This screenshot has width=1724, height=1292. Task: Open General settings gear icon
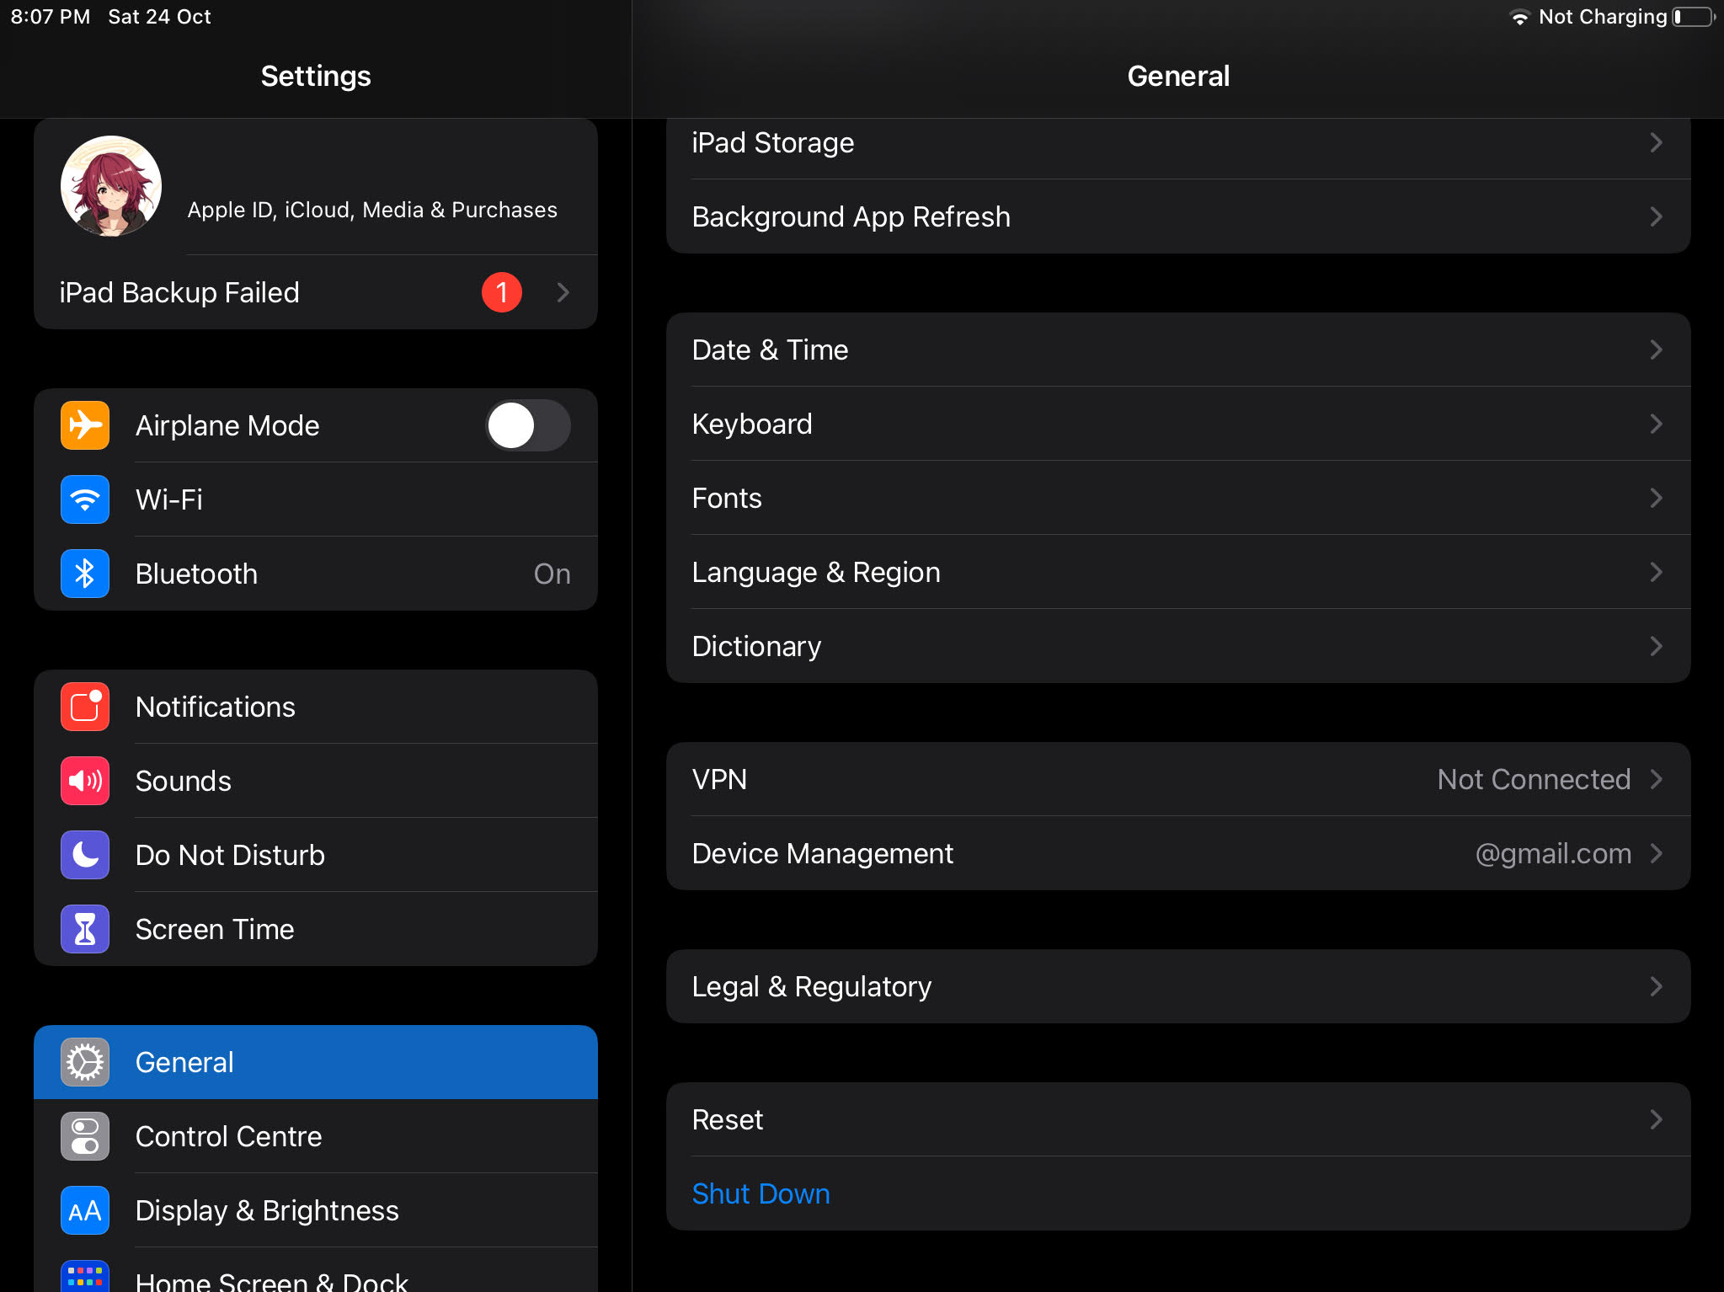(84, 1061)
